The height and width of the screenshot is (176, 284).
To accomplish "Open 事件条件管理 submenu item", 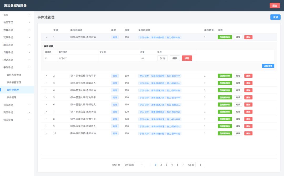I will point(17,75).
